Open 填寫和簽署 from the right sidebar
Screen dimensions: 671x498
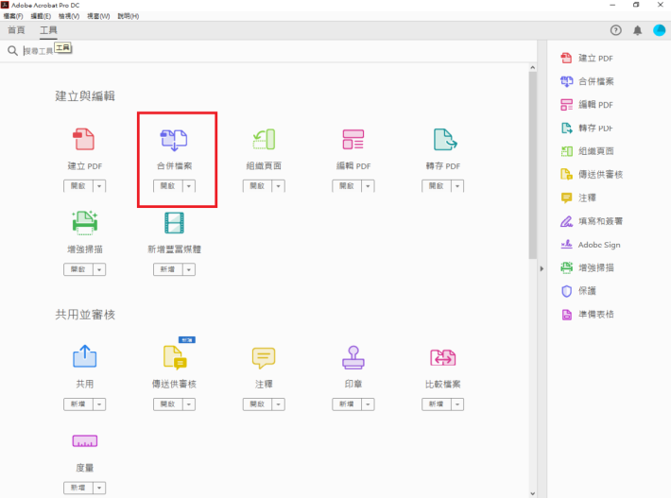(592, 221)
